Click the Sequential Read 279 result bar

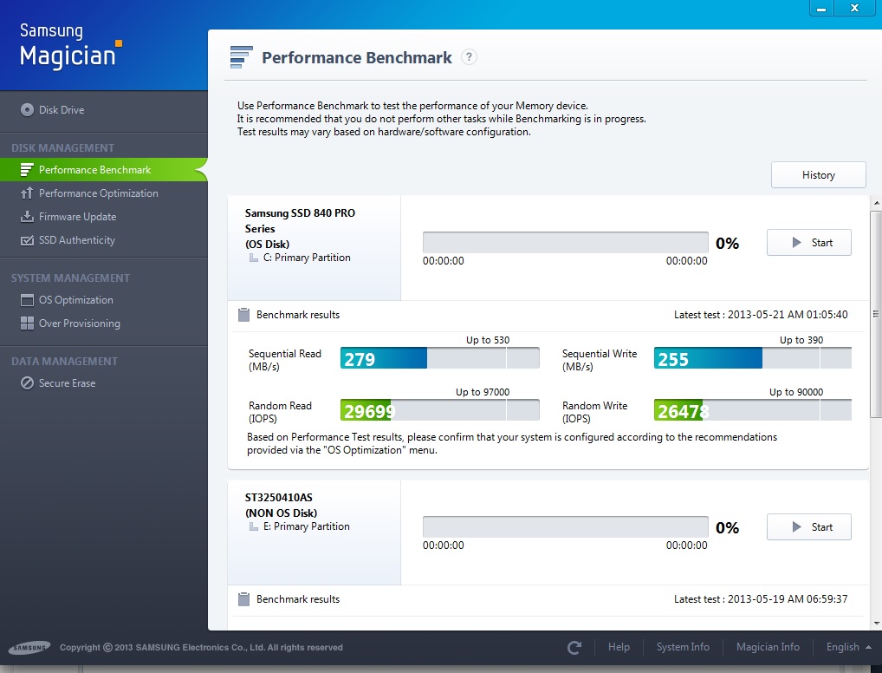pos(440,358)
